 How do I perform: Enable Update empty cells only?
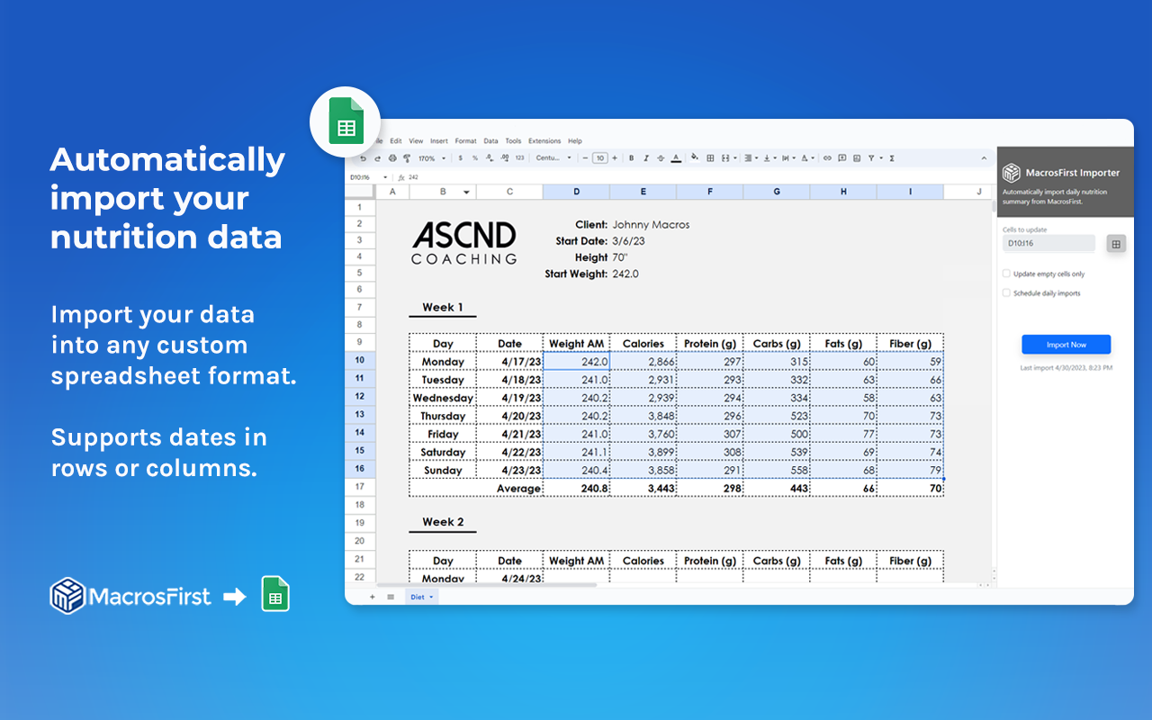[x=1006, y=274]
